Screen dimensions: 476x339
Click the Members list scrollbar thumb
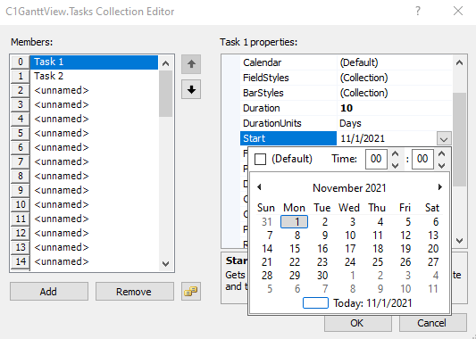pyautogui.click(x=165, y=94)
